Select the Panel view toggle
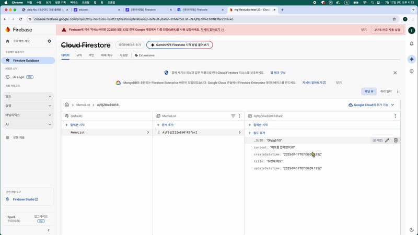Image resolution: width=418 pixels, height=235 pixels. coord(368,91)
